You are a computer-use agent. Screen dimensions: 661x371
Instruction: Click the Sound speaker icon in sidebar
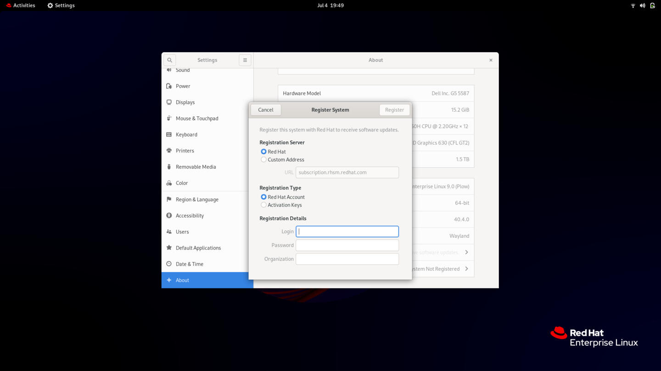pyautogui.click(x=169, y=70)
